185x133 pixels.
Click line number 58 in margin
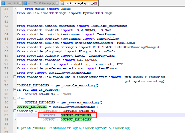point(6,9)
